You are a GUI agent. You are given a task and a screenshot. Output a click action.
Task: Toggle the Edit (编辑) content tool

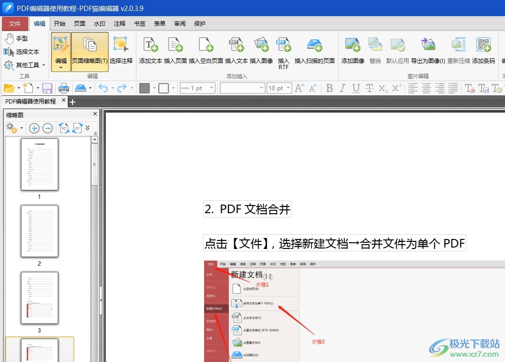(x=61, y=52)
